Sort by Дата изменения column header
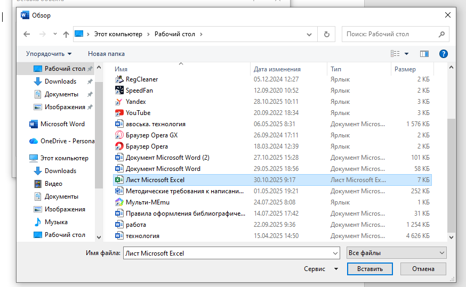This screenshot has height=287, width=466. tap(277, 69)
